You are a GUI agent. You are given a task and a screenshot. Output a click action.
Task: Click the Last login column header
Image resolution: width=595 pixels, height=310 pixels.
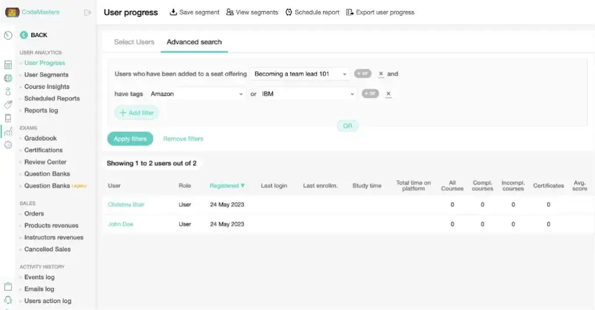[274, 186]
